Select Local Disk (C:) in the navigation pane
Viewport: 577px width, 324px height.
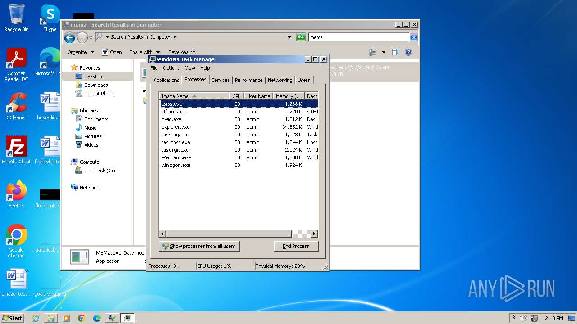click(x=99, y=171)
